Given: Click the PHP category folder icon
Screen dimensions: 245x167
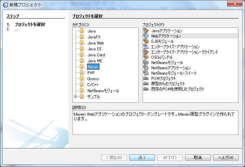Looking at the screenshot, I should 82,73.
